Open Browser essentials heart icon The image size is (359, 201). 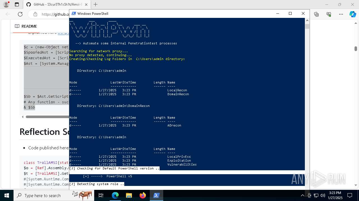(329, 14)
